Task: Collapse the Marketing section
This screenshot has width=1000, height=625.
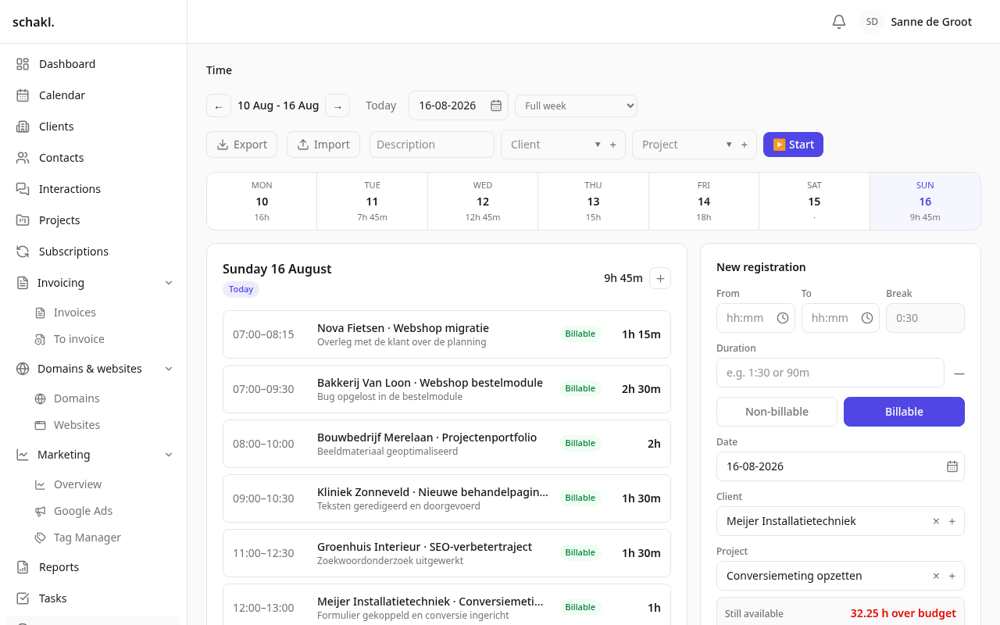Action: point(169,455)
